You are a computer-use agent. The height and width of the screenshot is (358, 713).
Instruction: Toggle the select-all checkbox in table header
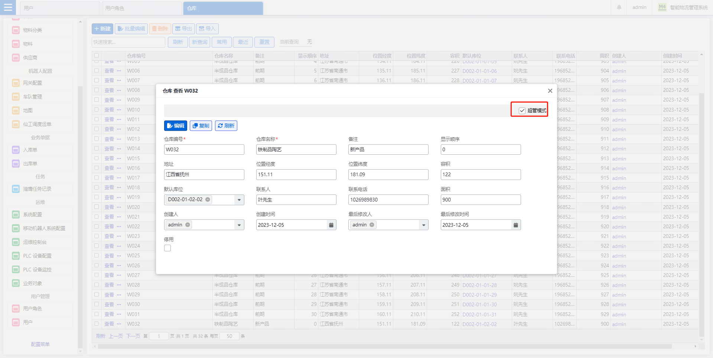click(97, 55)
